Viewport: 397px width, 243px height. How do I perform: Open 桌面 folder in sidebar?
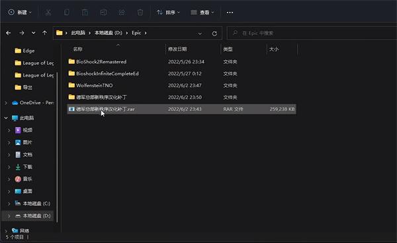point(24,191)
